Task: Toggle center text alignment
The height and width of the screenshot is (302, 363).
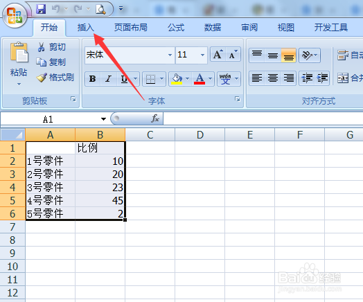Action: tap(273, 78)
